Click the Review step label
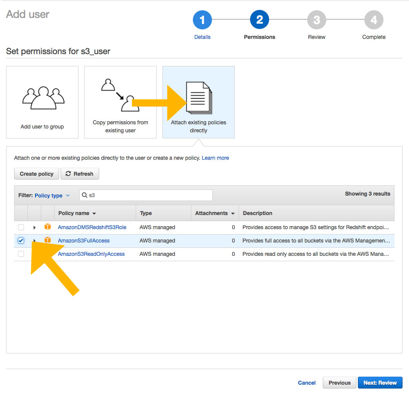This screenshot has height=395, width=409. tap(316, 37)
